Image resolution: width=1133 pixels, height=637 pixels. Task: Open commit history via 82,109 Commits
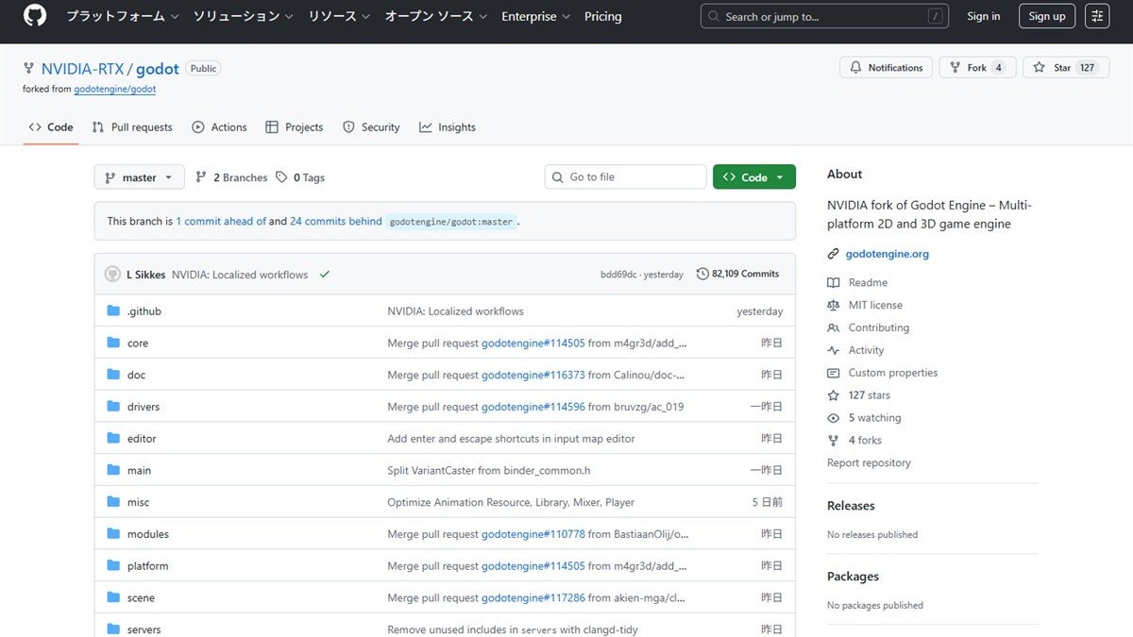pyautogui.click(x=737, y=274)
